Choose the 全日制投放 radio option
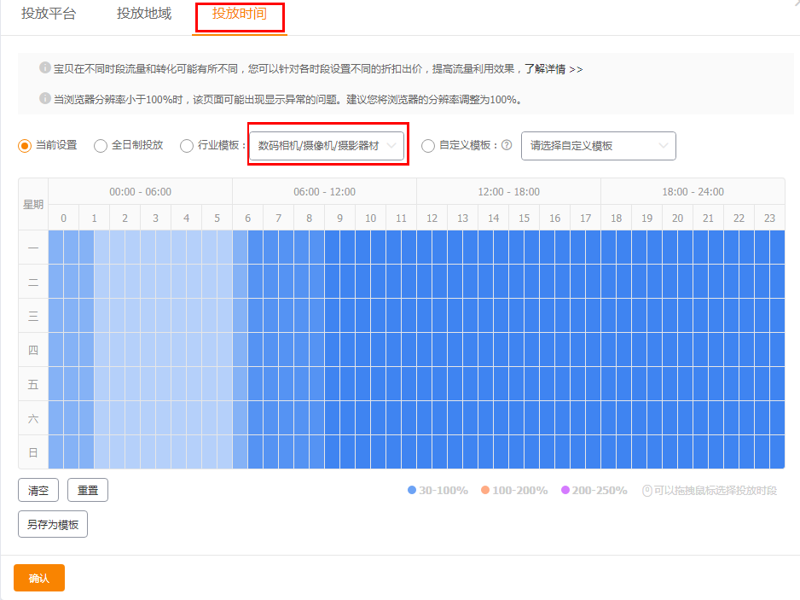This screenshot has width=800, height=600. [x=101, y=146]
